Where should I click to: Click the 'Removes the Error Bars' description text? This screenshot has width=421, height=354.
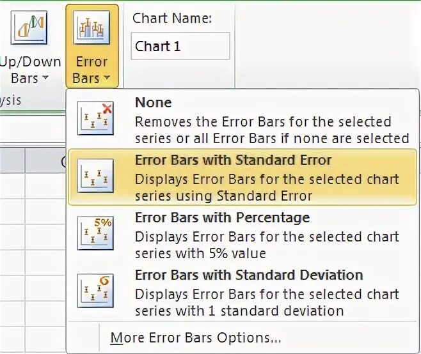click(x=263, y=121)
